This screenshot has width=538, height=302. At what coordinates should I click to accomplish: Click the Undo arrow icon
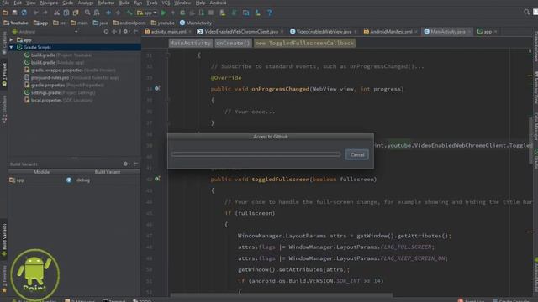(x=35, y=13)
